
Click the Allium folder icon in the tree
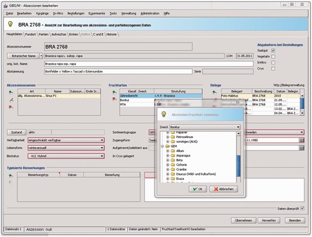point(173,151)
